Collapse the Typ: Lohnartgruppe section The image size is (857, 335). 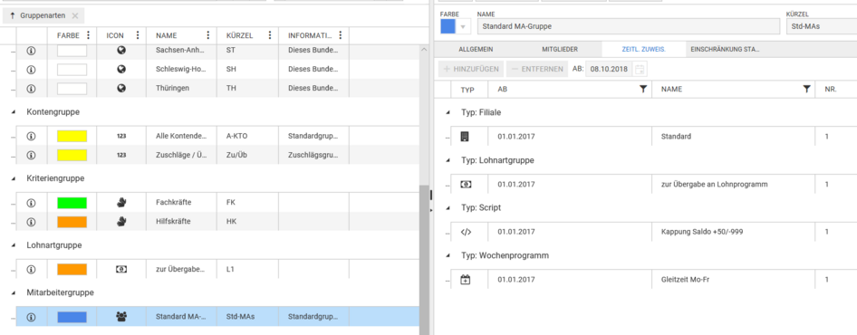click(x=448, y=160)
